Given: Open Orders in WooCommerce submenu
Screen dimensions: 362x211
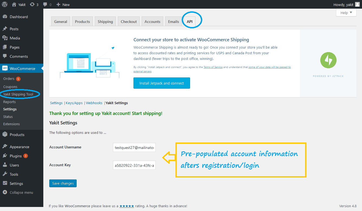Looking at the screenshot, I should coord(9,79).
